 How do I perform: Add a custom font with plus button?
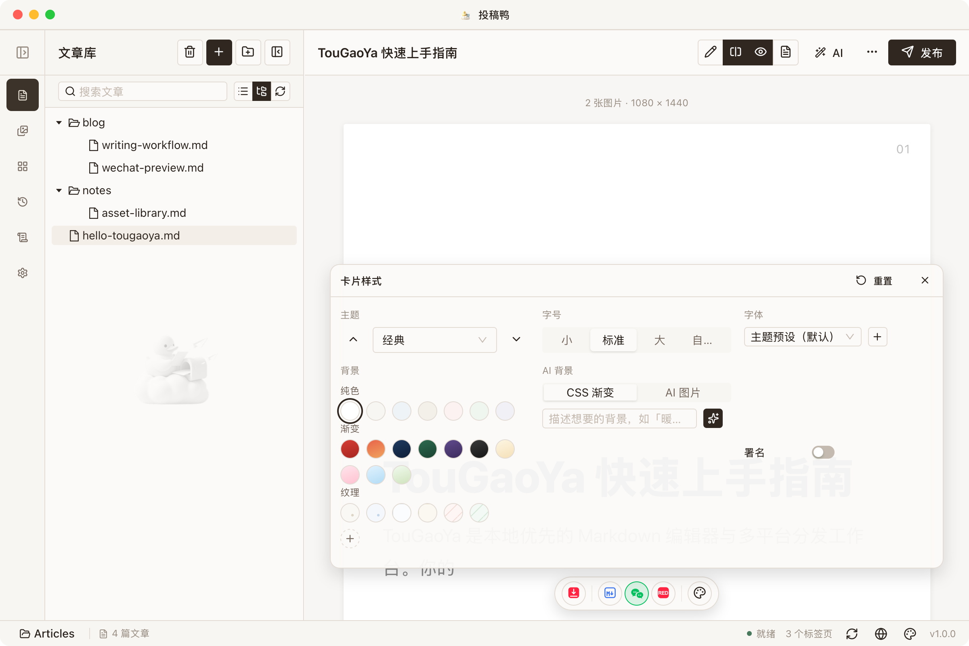point(877,337)
